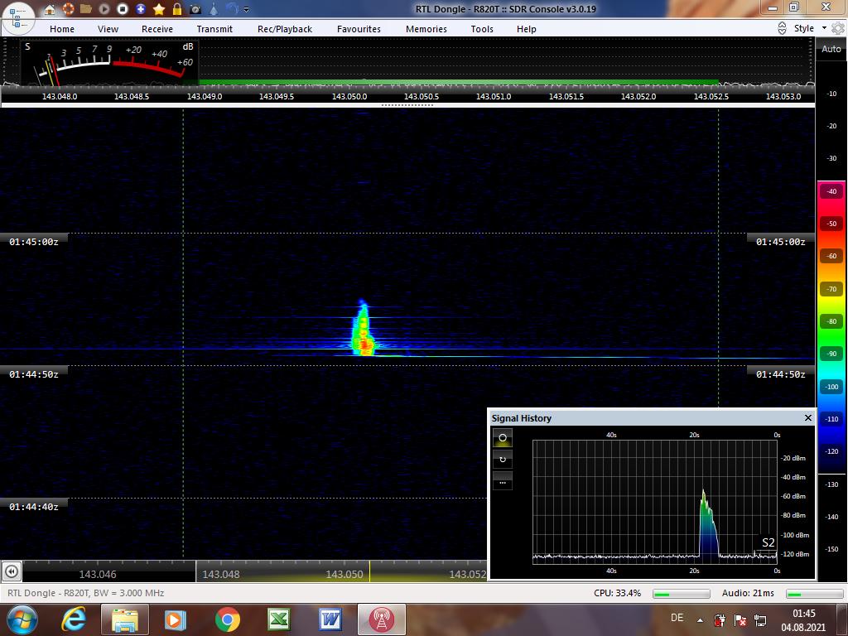The width and height of the screenshot is (848, 636).
Task: Click the blue undo arrow icon
Action: [232, 8]
